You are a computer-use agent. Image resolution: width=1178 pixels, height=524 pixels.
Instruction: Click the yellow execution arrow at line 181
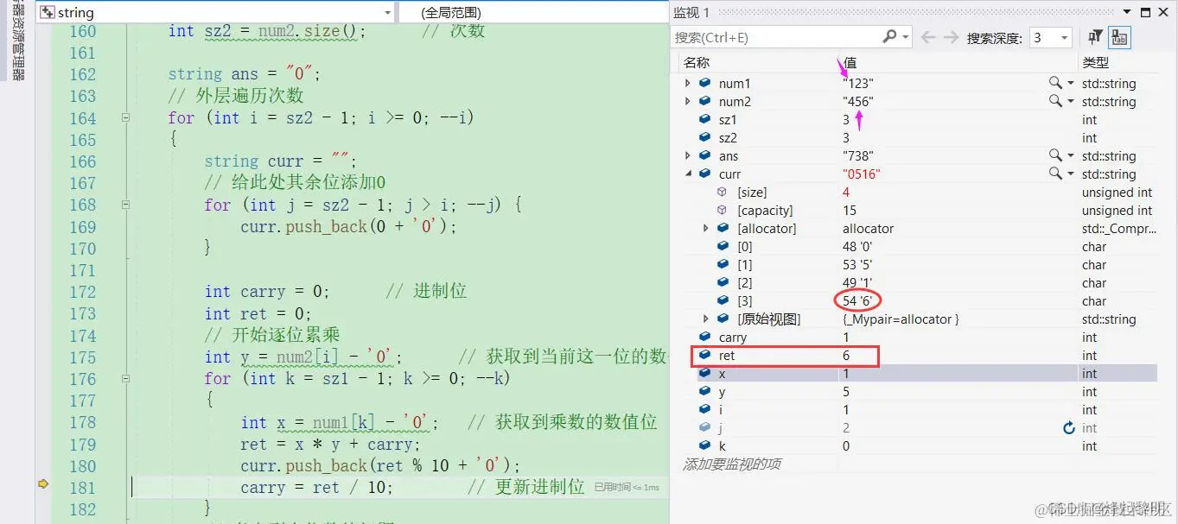click(41, 485)
